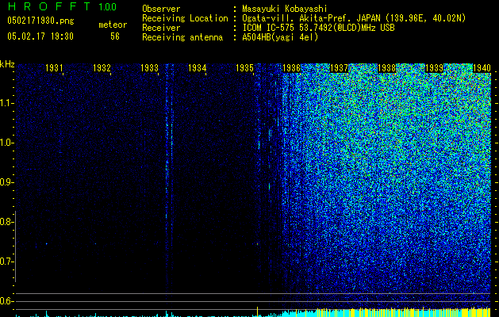Click the 1931 time marker
Screen dimensions: 499x317
[x=54, y=67]
